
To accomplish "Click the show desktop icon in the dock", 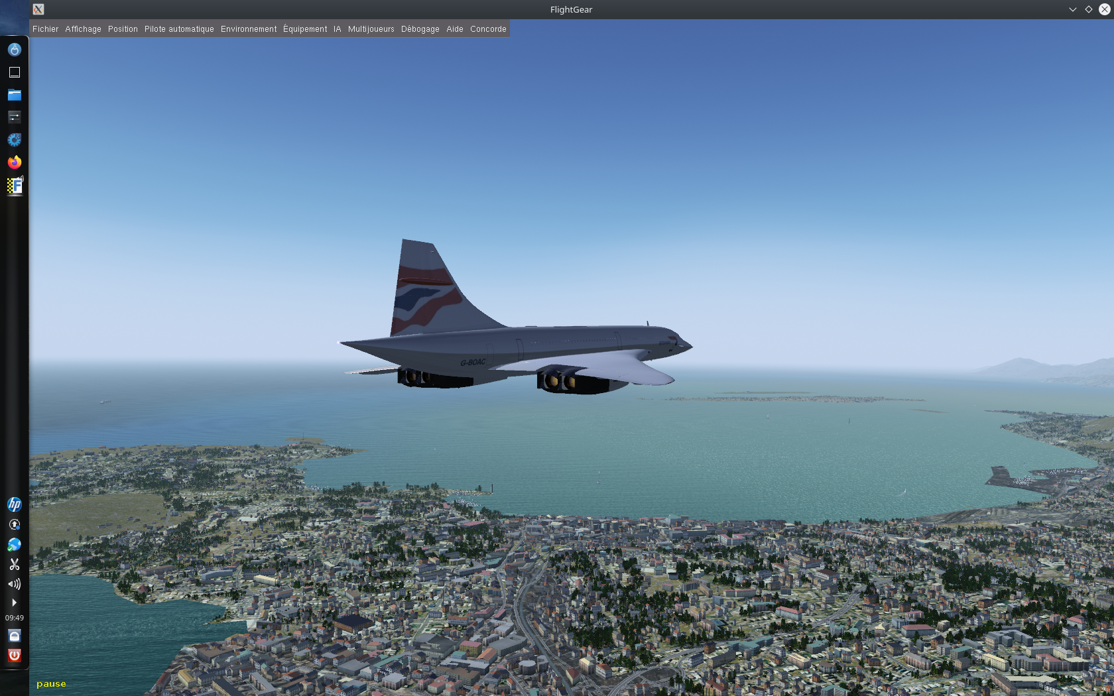I will coord(15,72).
